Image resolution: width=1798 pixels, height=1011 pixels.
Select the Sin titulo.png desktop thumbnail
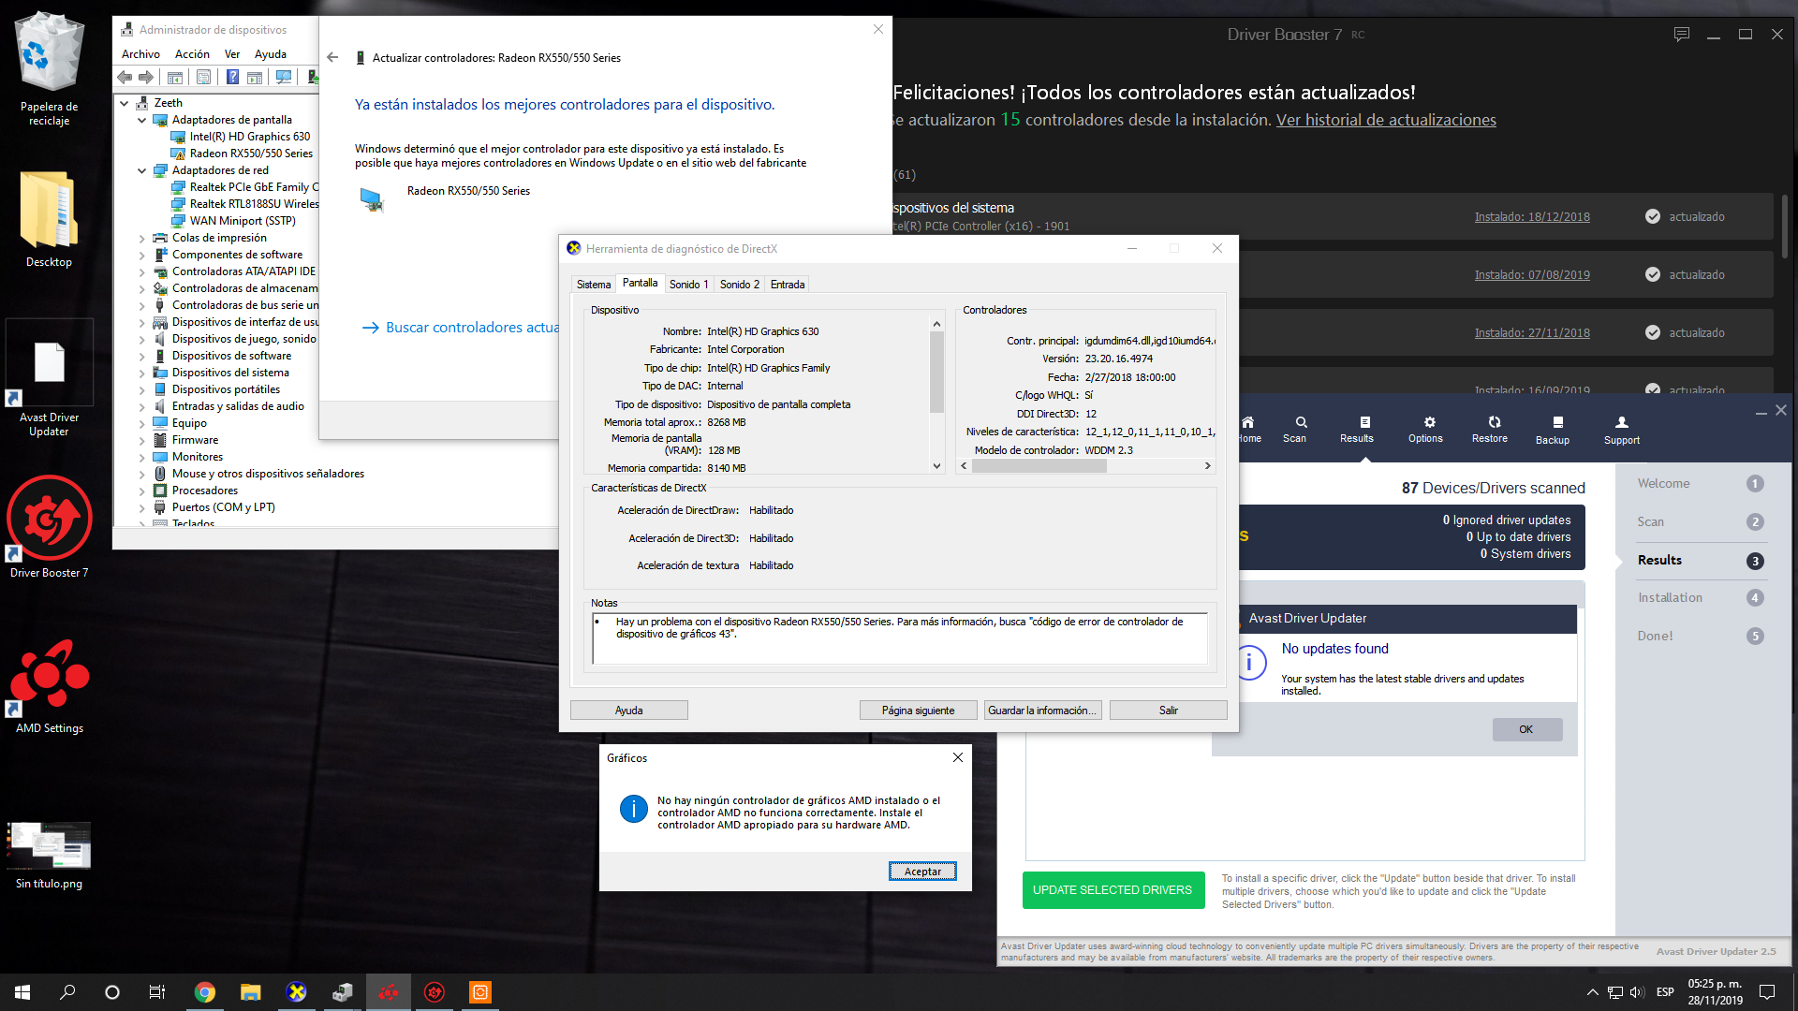[50, 855]
